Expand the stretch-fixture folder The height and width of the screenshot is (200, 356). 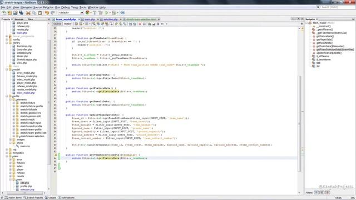14,103
